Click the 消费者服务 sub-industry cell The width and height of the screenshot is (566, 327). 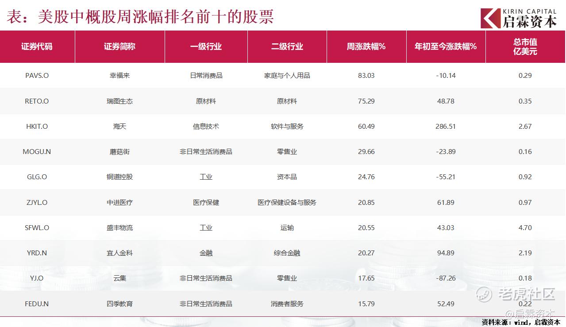tap(287, 304)
